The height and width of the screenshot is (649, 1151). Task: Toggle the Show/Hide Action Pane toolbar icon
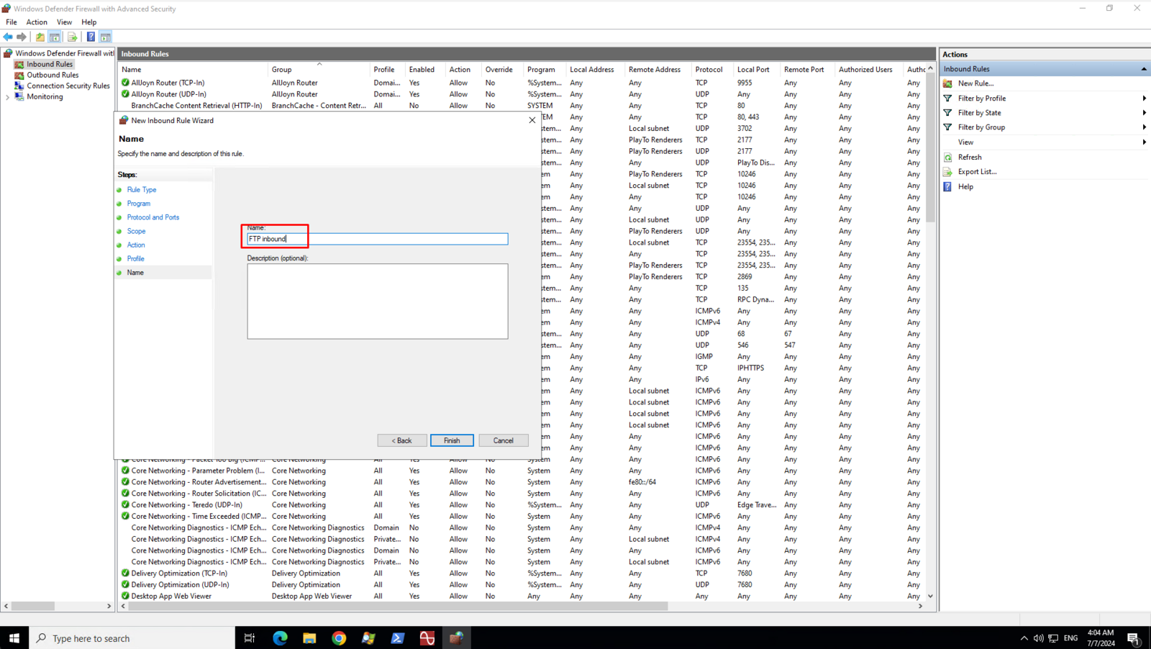point(106,37)
